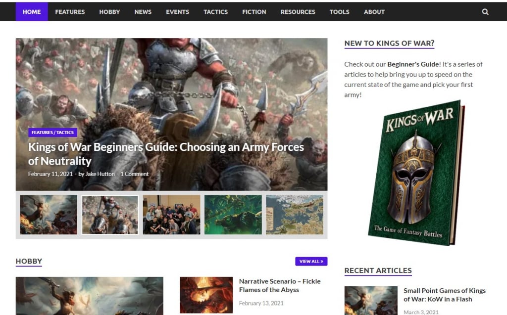Open the ABOUT menu item
The width and height of the screenshot is (507, 315).
pyautogui.click(x=374, y=12)
